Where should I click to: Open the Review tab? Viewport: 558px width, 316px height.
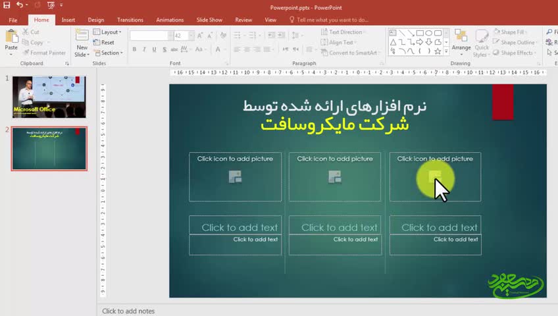click(x=243, y=20)
